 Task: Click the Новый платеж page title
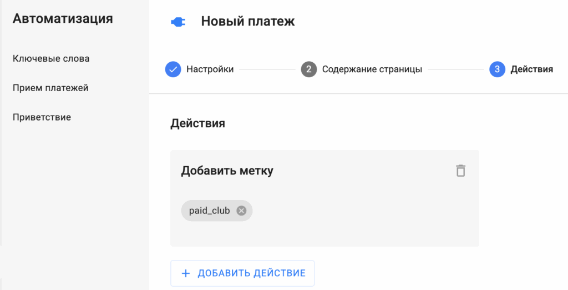coord(248,22)
